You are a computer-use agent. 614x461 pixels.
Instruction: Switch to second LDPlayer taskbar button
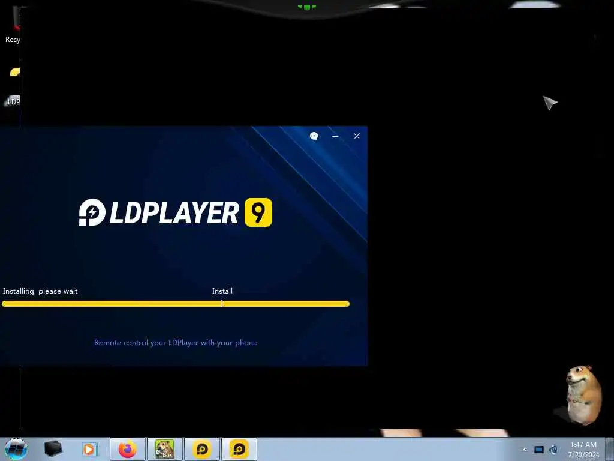point(239,449)
